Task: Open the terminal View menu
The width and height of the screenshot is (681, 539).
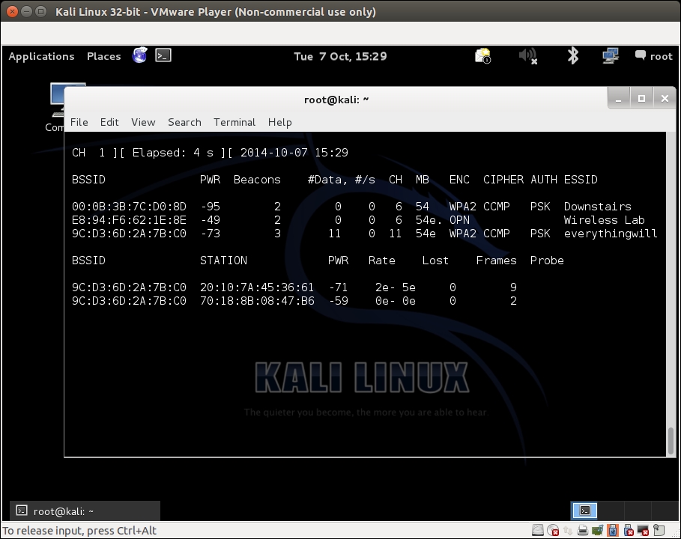Action: [x=143, y=122]
